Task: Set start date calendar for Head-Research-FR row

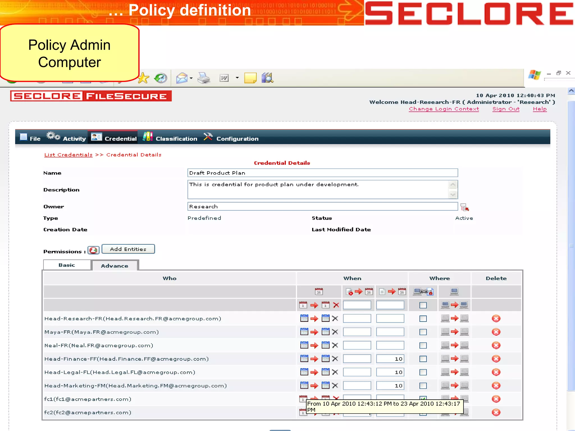Action: [x=304, y=318]
